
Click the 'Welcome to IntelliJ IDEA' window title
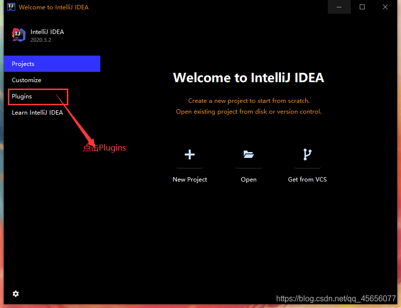pos(54,7)
